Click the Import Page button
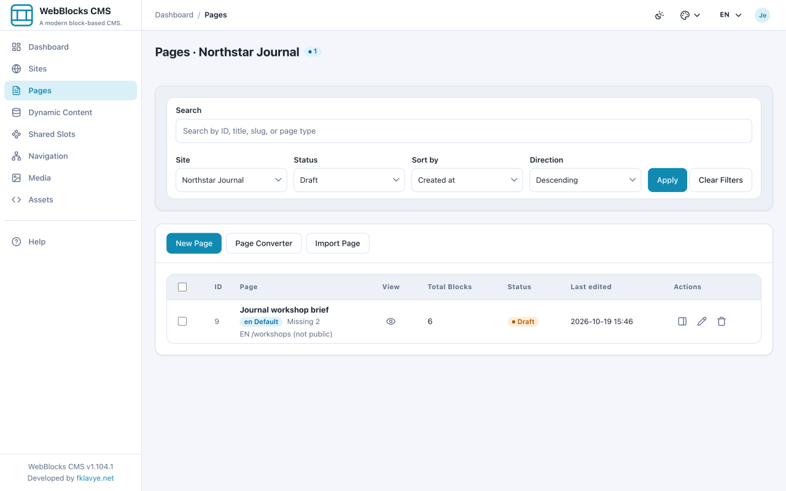The image size is (786, 491). (338, 243)
